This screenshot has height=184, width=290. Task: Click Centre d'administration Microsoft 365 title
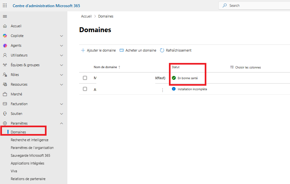point(47,6)
